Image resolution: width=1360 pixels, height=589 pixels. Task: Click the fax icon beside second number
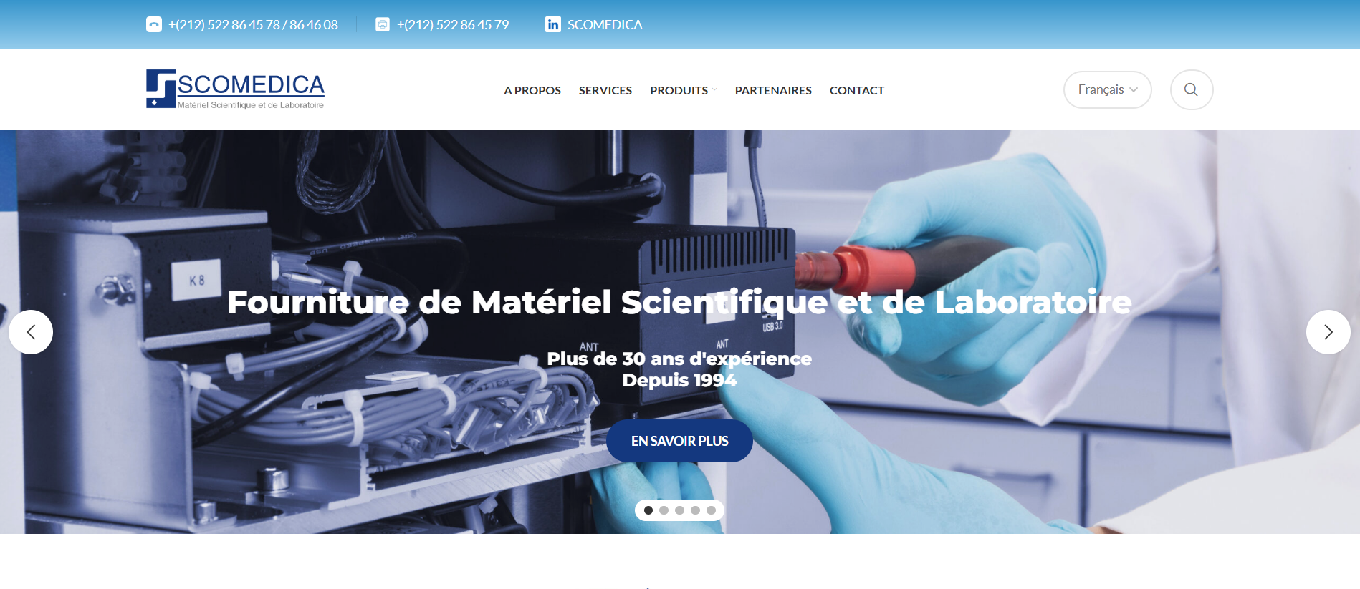point(383,24)
